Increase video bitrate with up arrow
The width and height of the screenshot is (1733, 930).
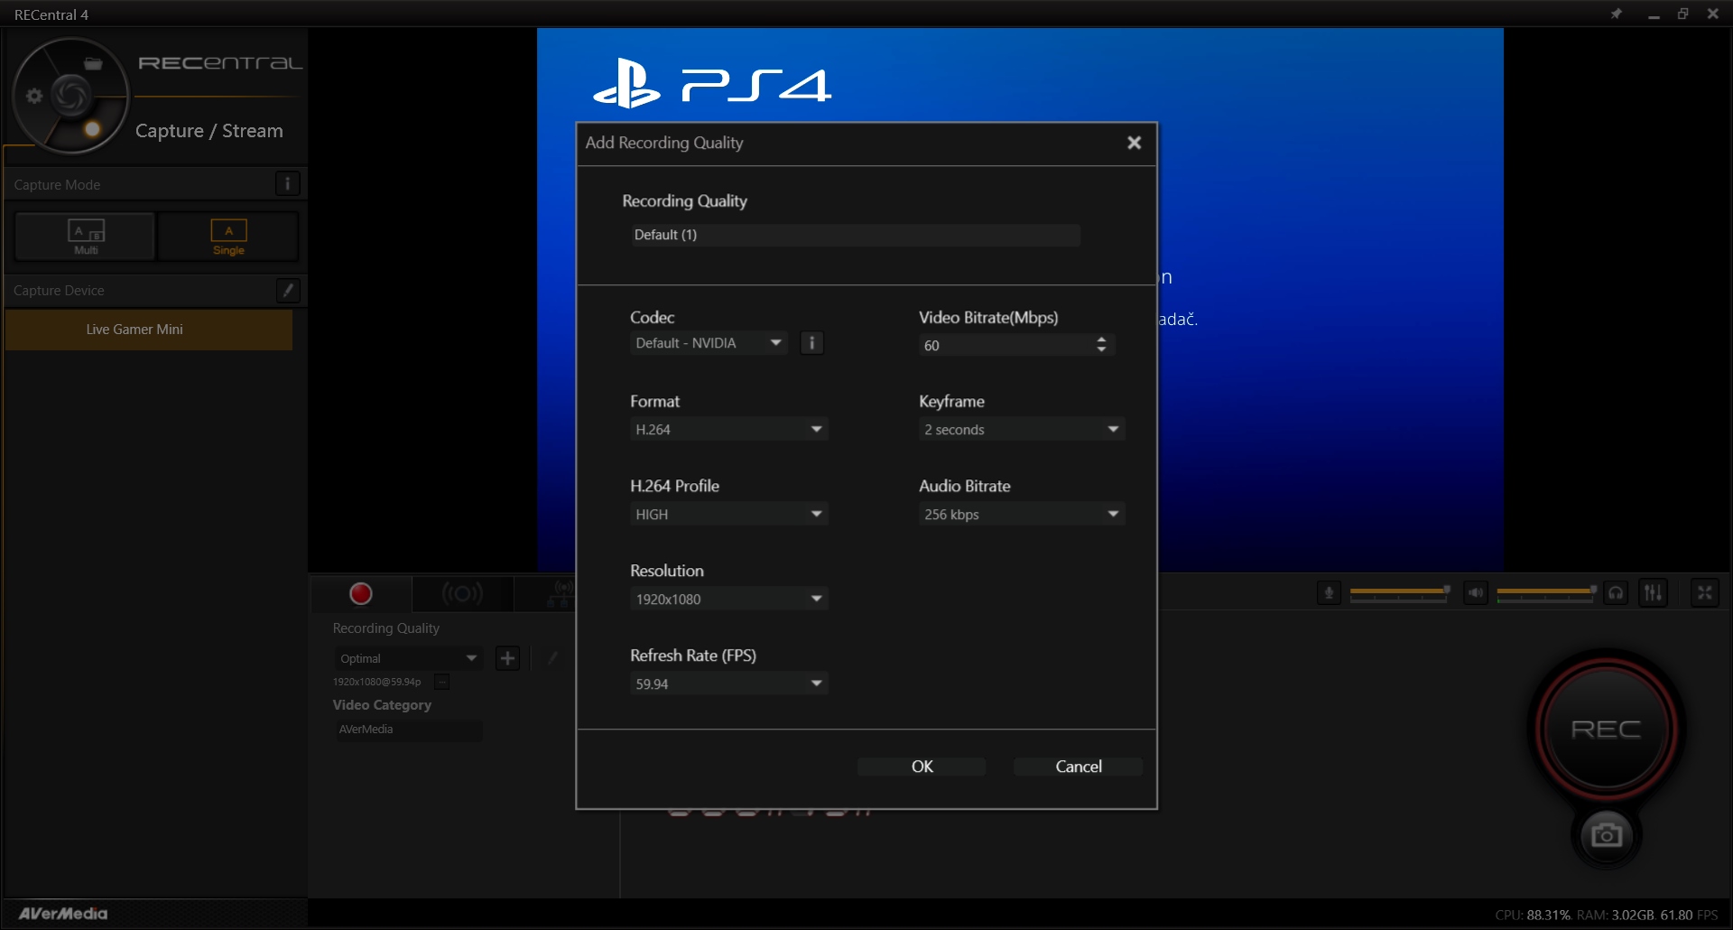1101,339
